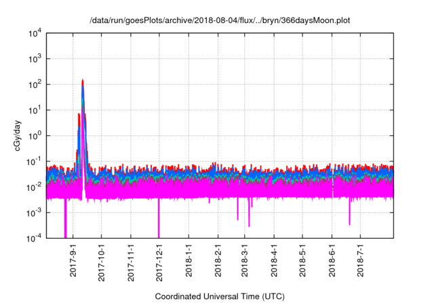Viewport: 434px width, 303px height.
Task: Click the 10^4 y-axis tick label
Action: pos(35,33)
